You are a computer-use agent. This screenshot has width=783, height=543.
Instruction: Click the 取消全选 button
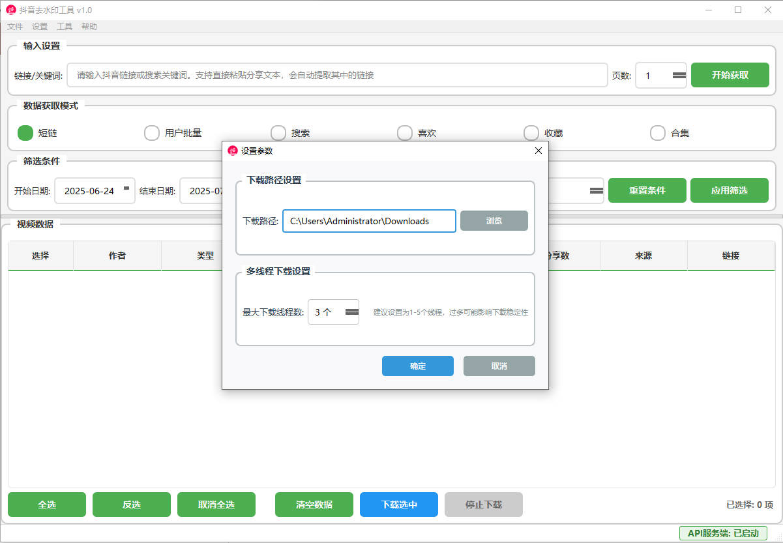coord(216,505)
